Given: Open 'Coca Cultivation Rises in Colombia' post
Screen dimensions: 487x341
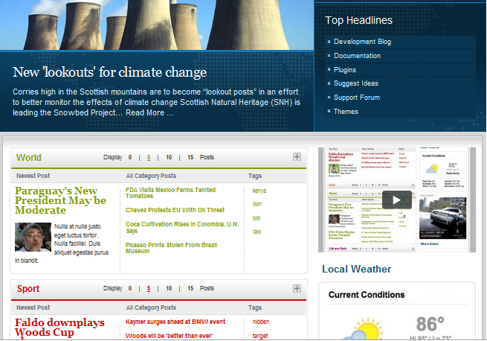Looking at the screenshot, I should click(182, 227).
